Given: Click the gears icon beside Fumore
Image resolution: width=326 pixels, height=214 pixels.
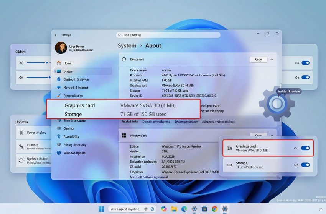Looking at the screenshot, I should [21, 146].
